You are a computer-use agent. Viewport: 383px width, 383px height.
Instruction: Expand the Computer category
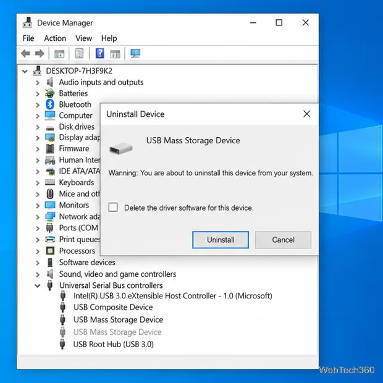pos(38,116)
